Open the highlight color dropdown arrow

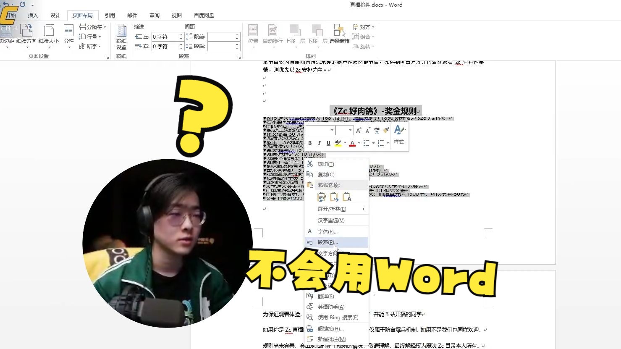[345, 143]
